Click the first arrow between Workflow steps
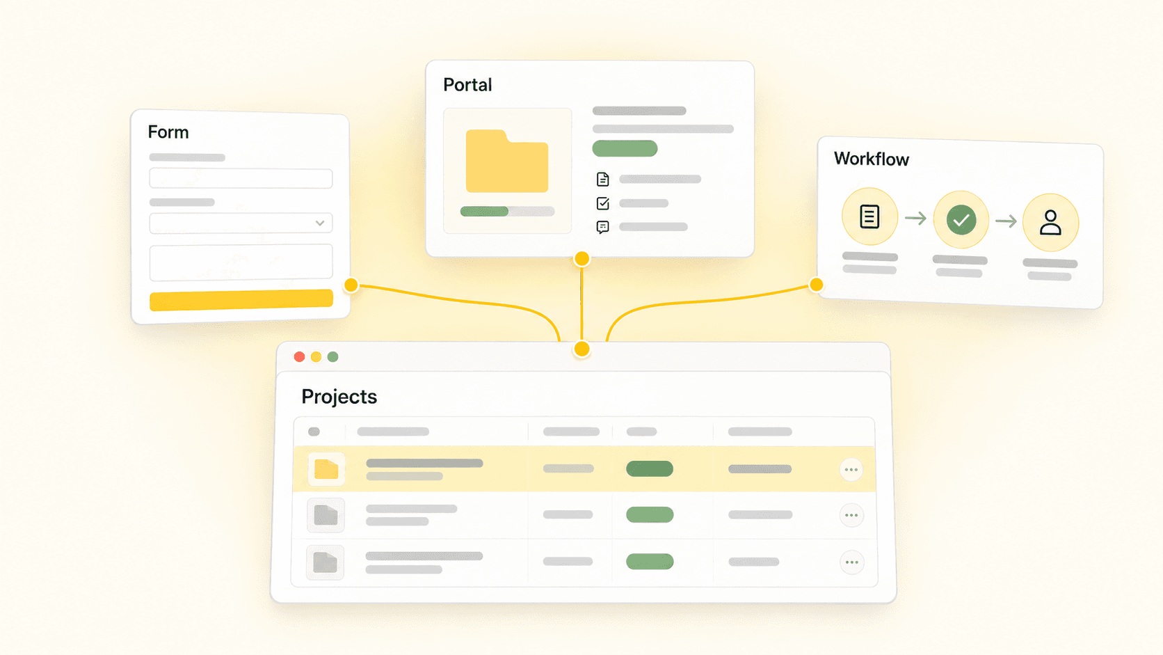1163x655 pixels. point(915,219)
